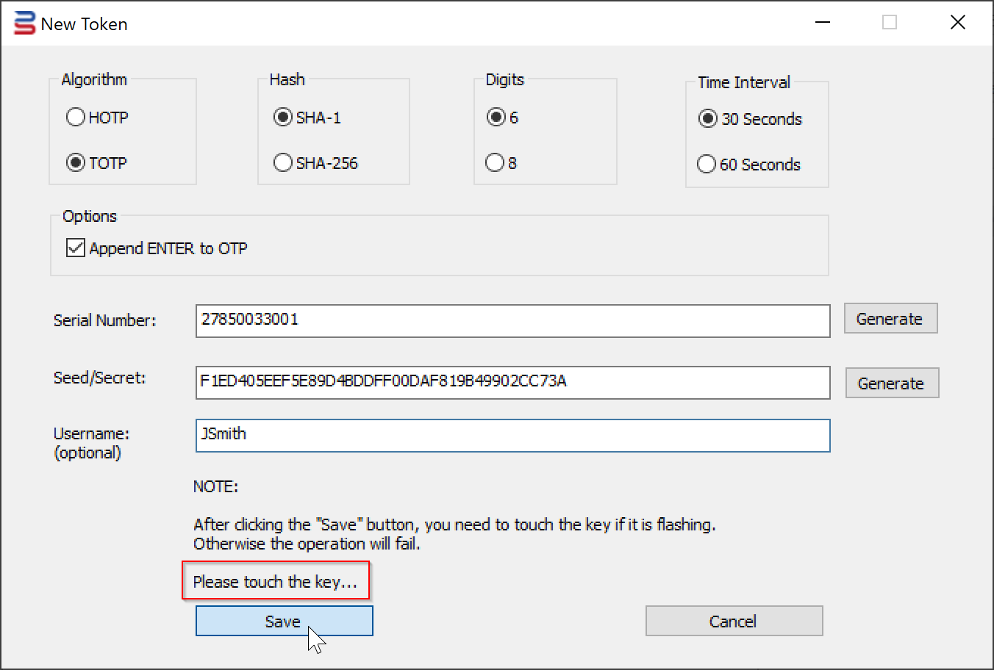Image resolution: width=994 pixels, height=670 pixels.
Task: Cancel the new token dialog
Action: pos(733,622)
